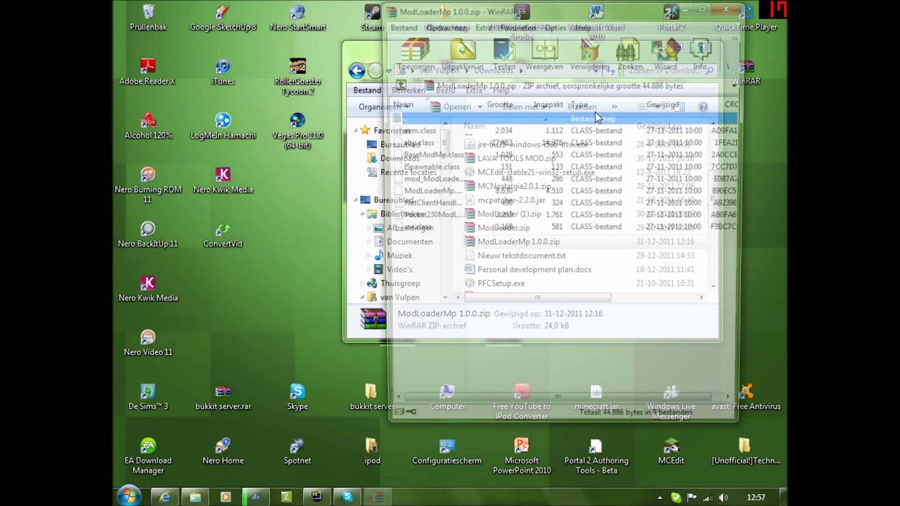
Task: Click the volume speaker tray icon
Action: 724,498
